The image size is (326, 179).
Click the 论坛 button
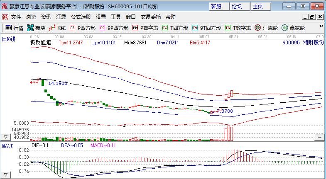240,7
